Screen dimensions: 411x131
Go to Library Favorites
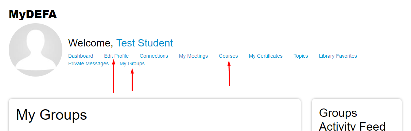click(x=338, y=56)
